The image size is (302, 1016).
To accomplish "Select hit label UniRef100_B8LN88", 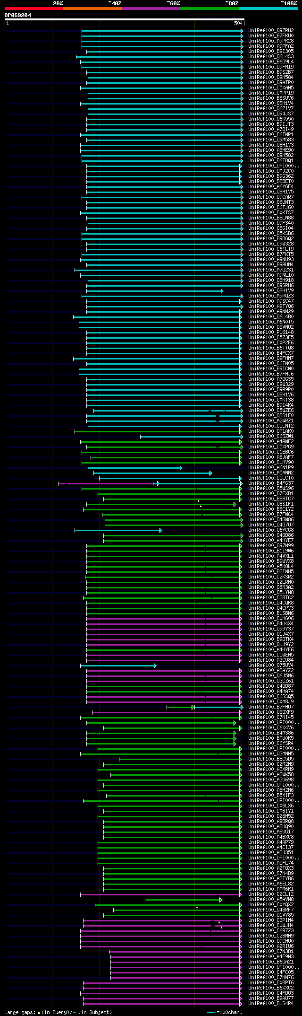I will pos(271,218).
